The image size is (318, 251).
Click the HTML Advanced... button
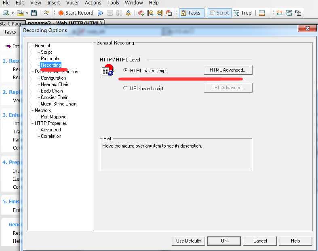(228, 70)
